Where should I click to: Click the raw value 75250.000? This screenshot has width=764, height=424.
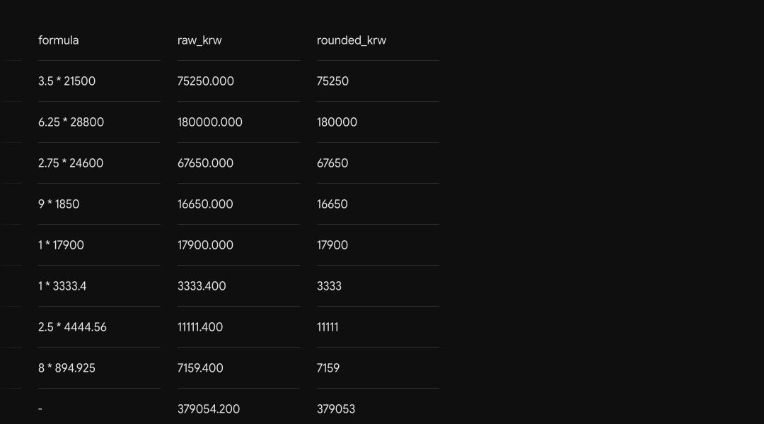pyautogui.click(x=206, y=81)
